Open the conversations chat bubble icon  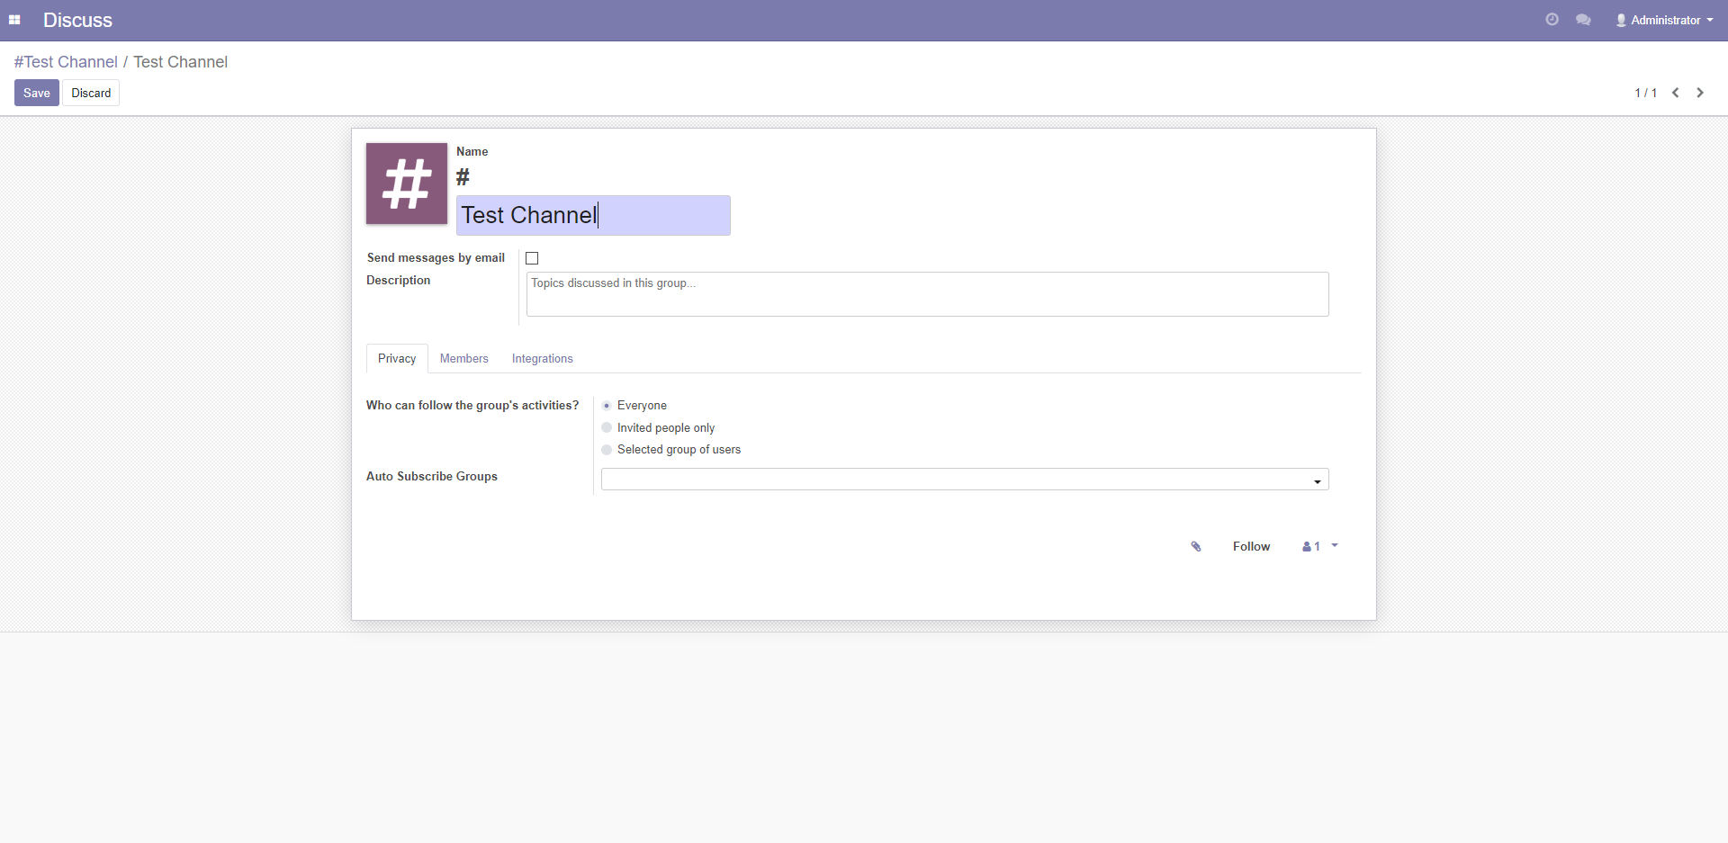[1583, 20]
